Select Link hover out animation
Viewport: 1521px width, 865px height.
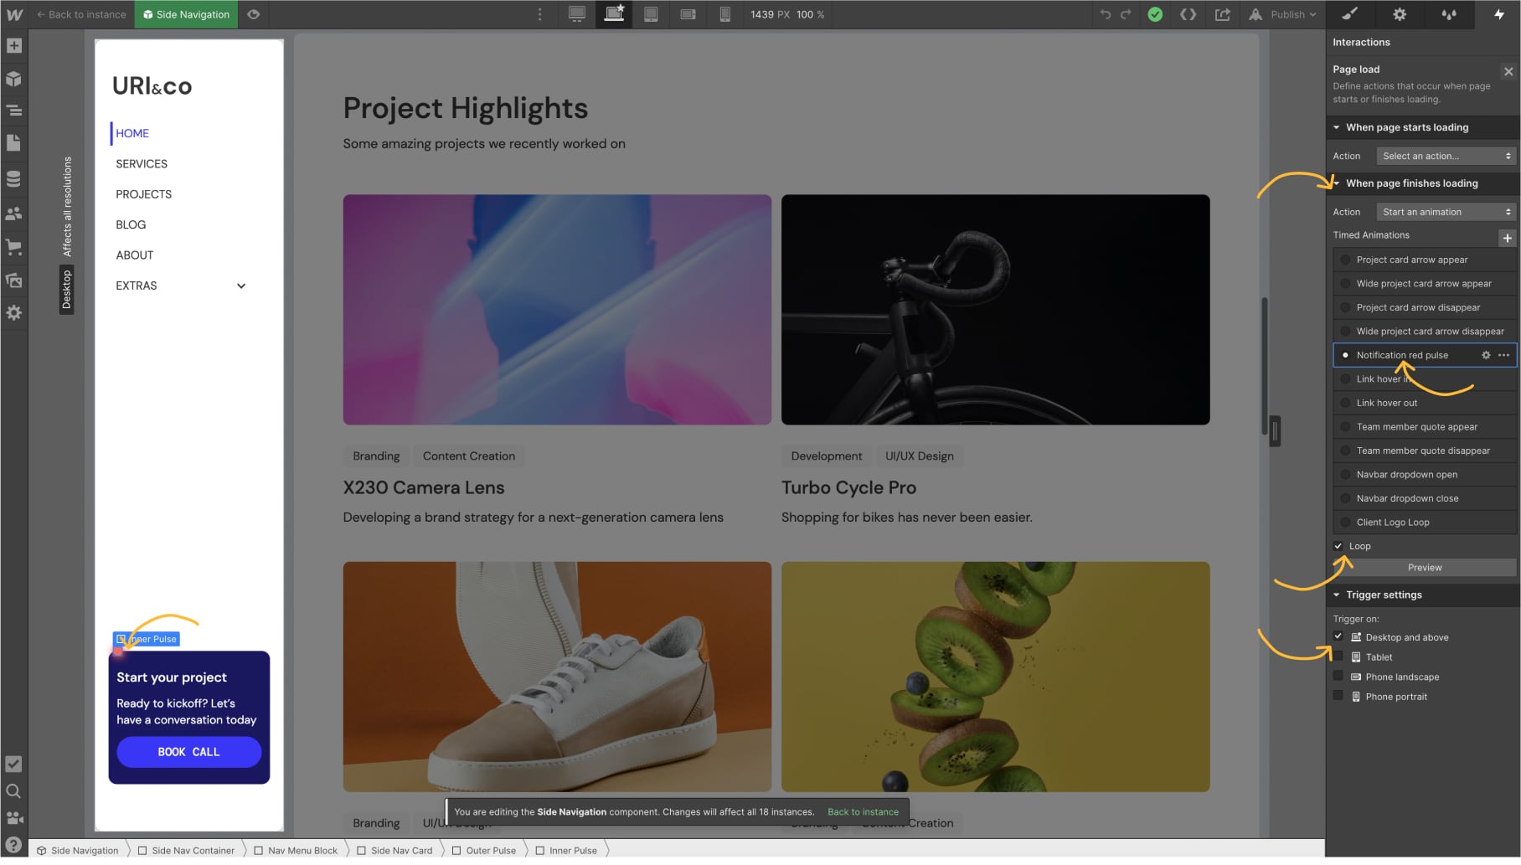pos(1425,403)
